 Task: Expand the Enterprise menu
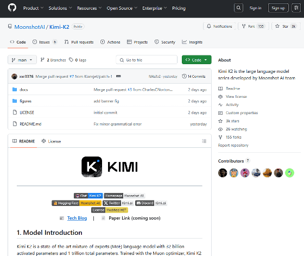click(155, 8)
